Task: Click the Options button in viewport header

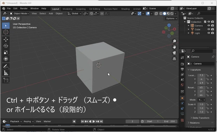Action: [x=171, y=18]
